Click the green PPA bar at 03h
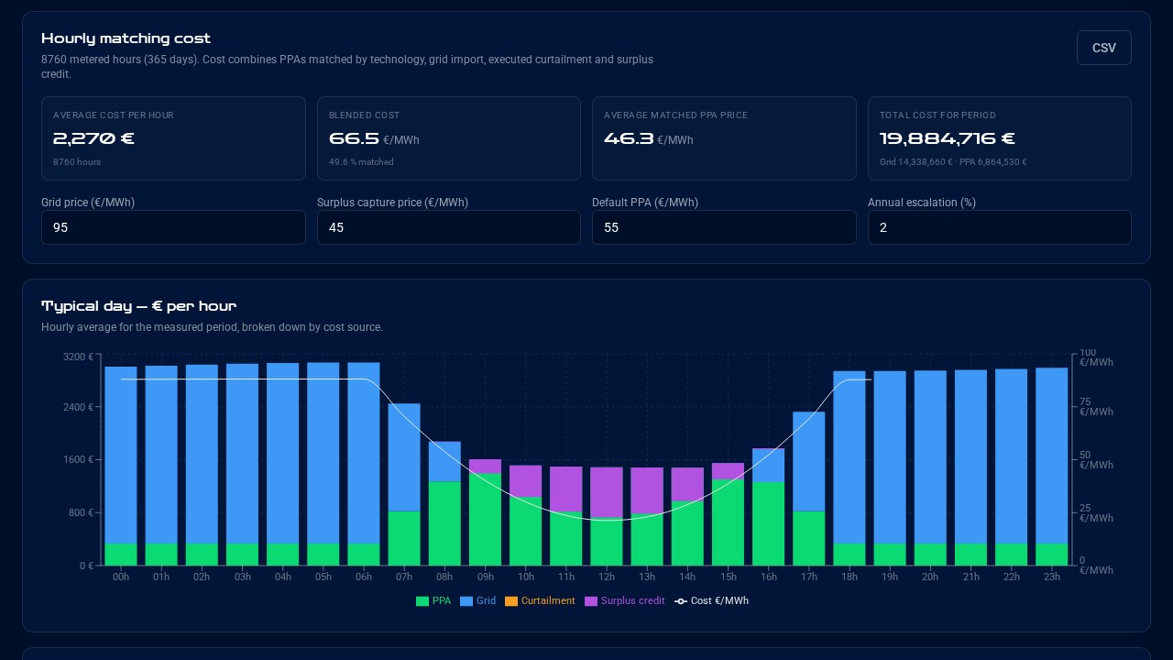Image resolution: width=1173 pixels, height=660 pixels. 243,555
